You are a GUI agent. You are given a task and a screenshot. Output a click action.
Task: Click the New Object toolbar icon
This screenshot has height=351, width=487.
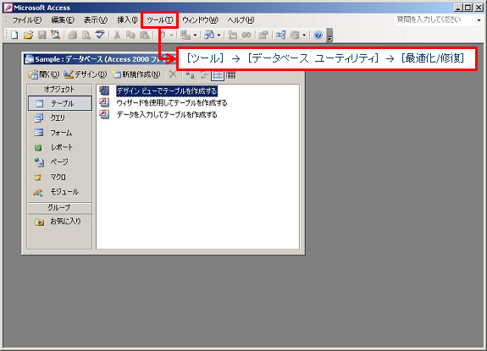(x=295, y=35)
